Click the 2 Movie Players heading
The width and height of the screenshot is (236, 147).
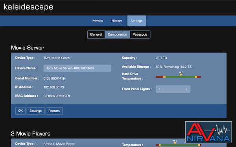click(x=31, y=134)
